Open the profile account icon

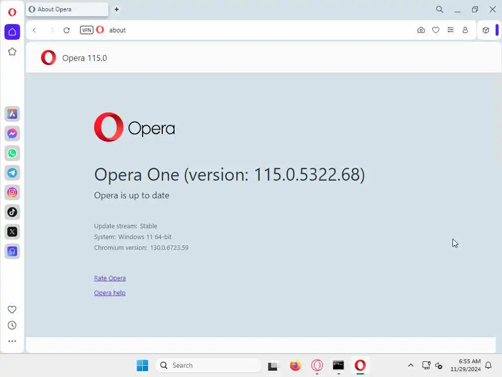(x=465, y=30)
